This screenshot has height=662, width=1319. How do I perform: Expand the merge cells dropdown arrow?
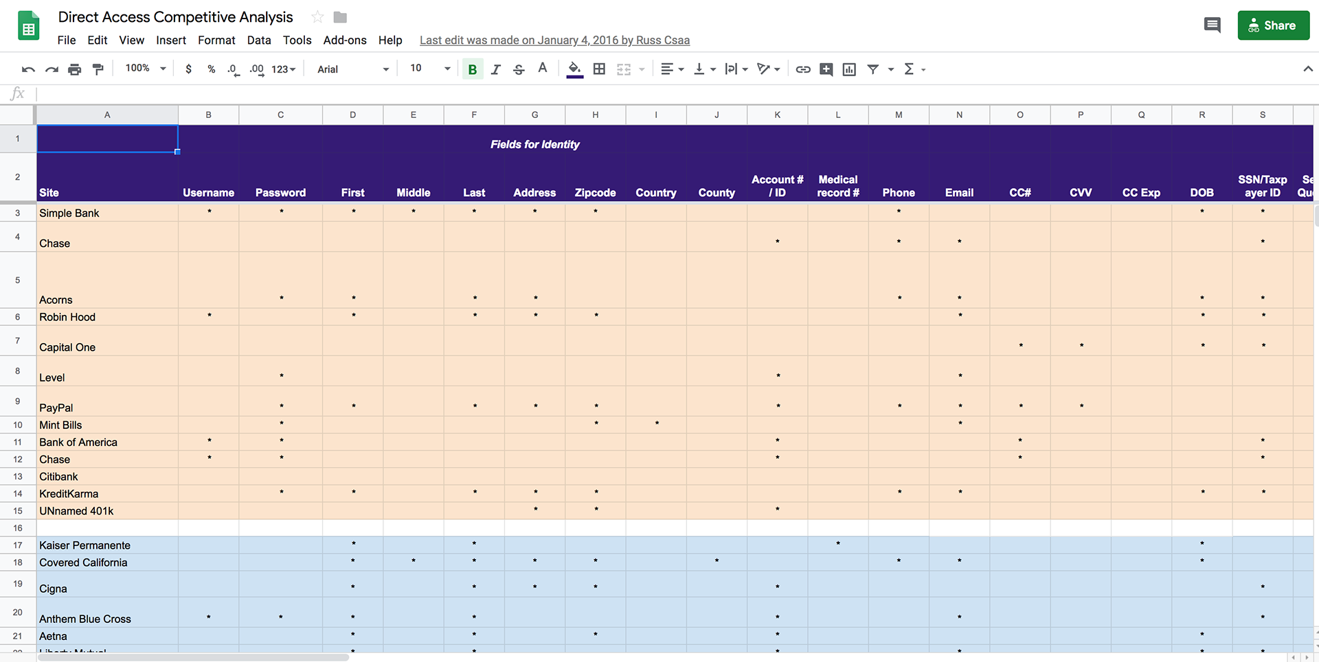[642, 69]
